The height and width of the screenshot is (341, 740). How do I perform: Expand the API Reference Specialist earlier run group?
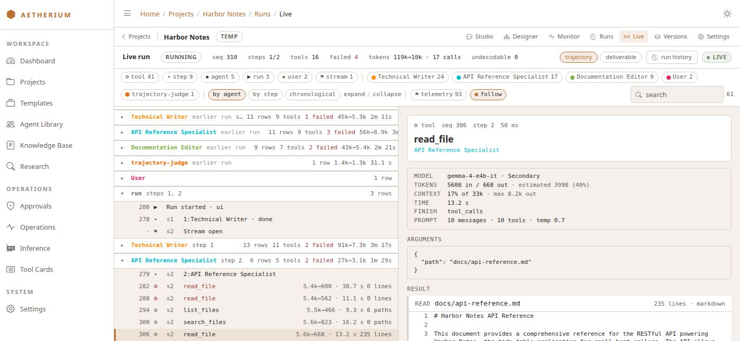pyautogui.click(x=256, y=132)
